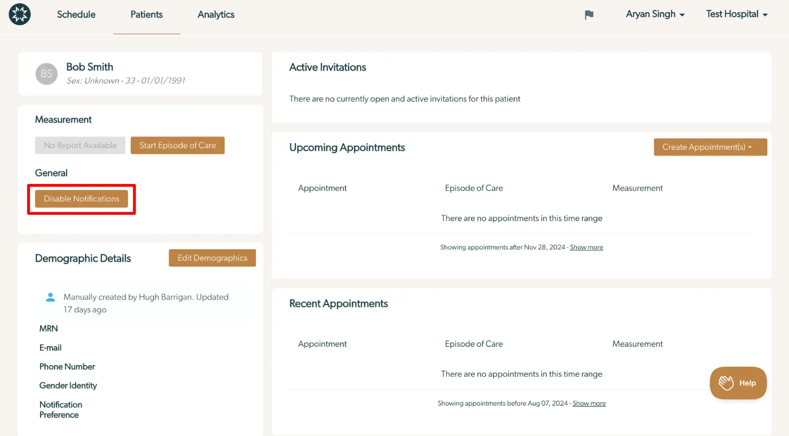
Task: Click the No Report Available button
Action: coord(80,145)
